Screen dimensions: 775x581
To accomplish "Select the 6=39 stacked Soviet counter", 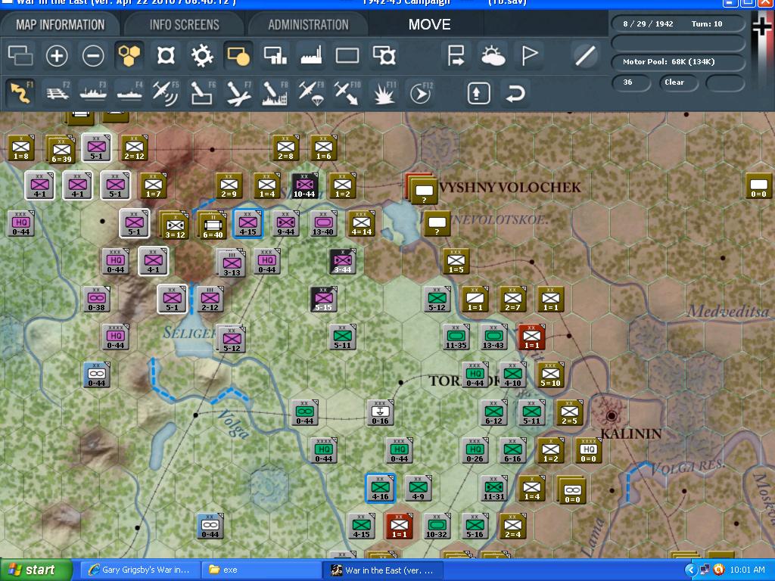I will [x=61, y=149].
